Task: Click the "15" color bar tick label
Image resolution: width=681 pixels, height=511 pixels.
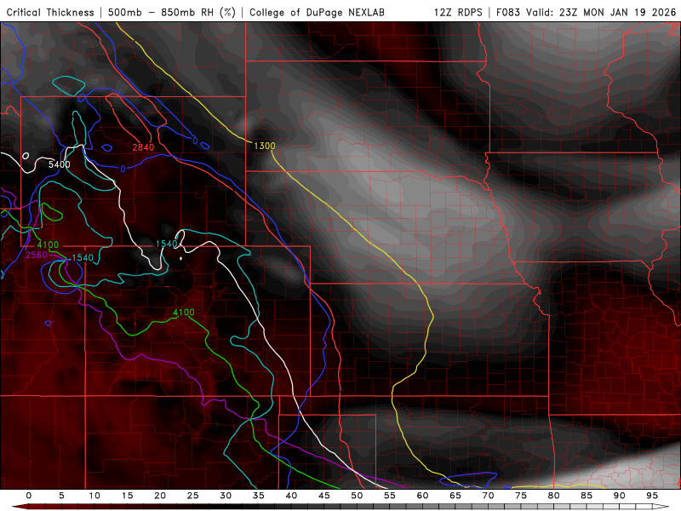Action: click(x=127, y=496)
